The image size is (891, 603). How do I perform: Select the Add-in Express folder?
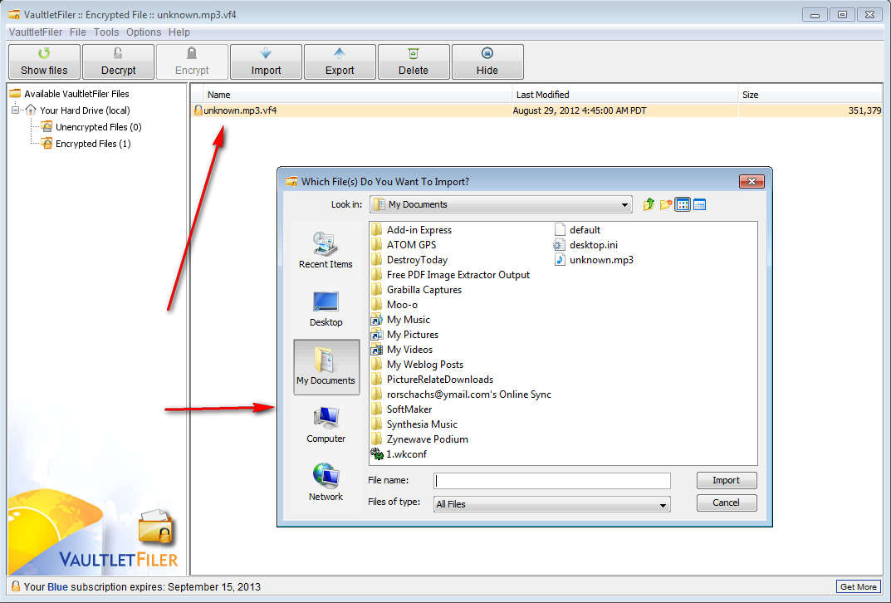[x=411, y=229]
